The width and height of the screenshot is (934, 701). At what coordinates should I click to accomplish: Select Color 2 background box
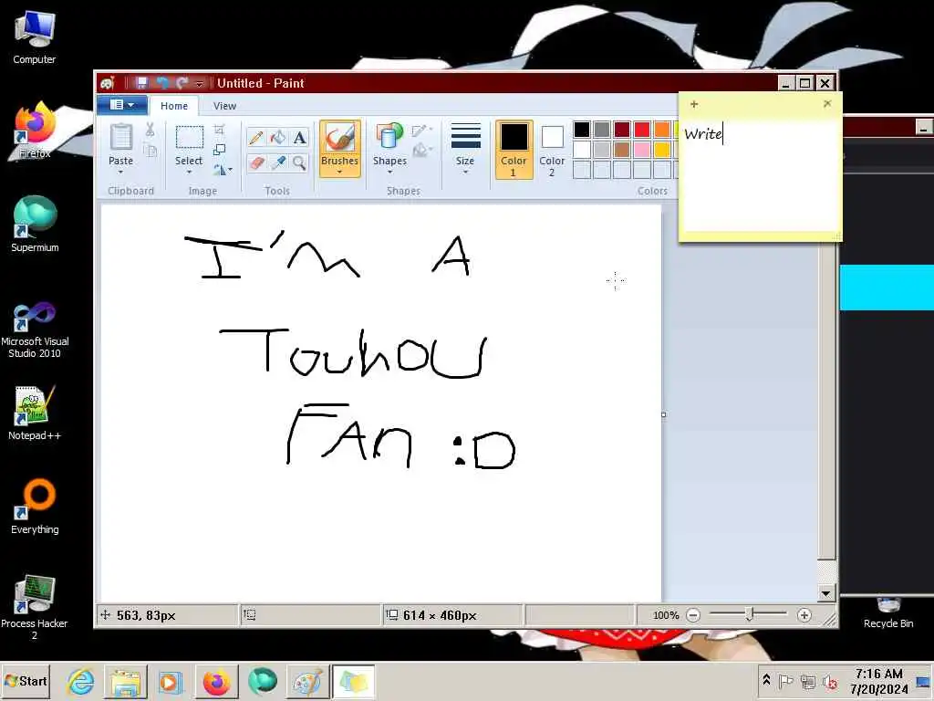point(552,150)
